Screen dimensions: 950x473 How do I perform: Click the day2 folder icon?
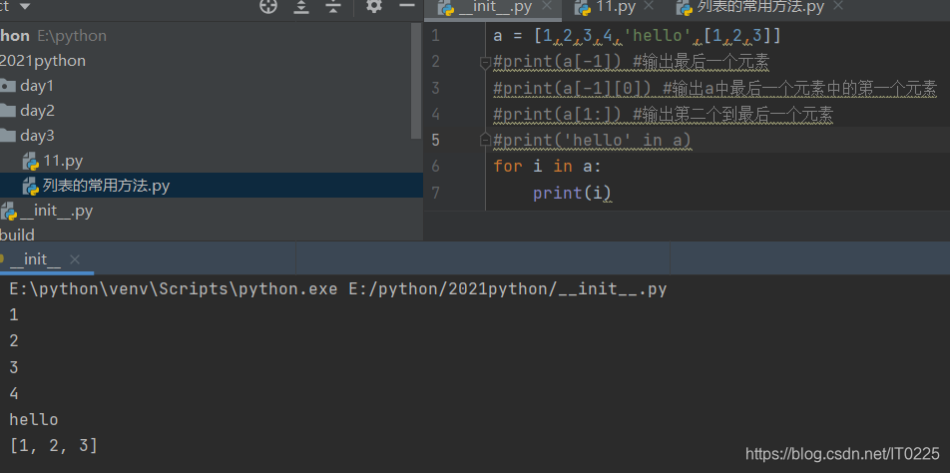[x=7, y=111]
